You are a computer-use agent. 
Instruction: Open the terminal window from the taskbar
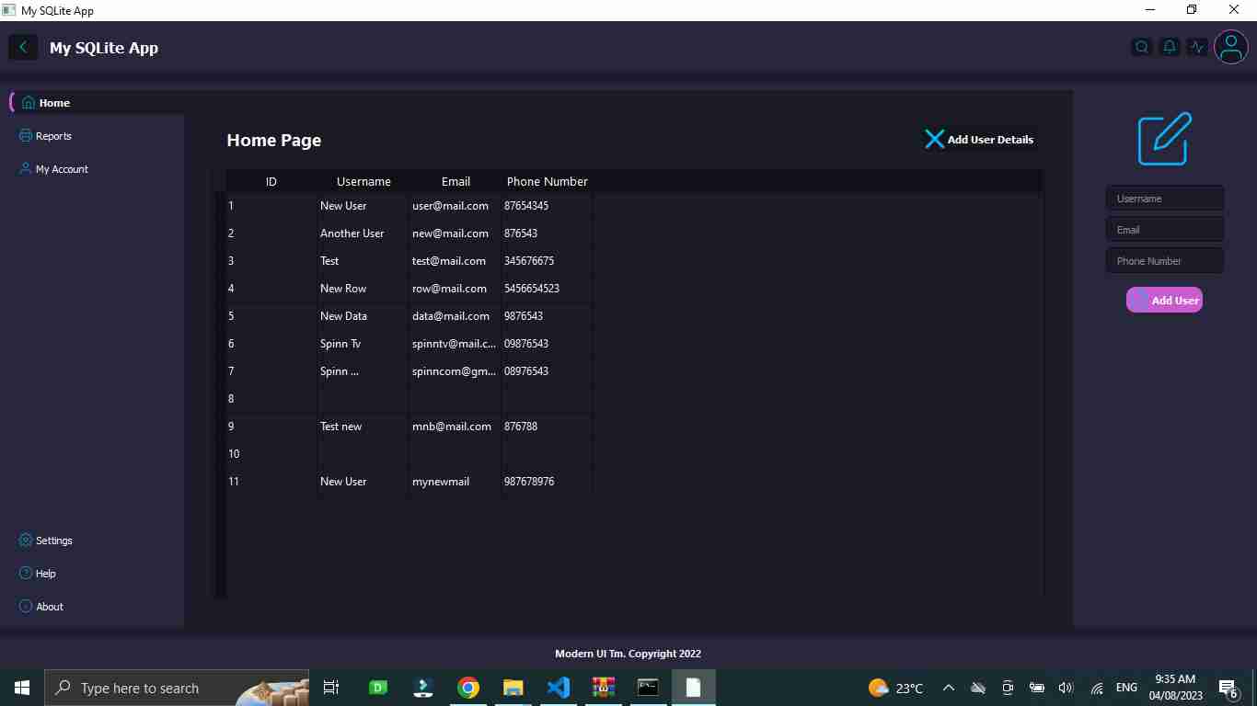click(648, 688)
